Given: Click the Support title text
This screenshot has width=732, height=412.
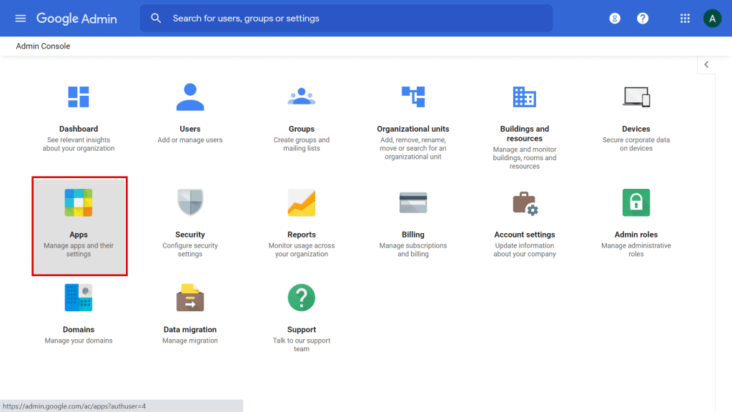Looking at the screenshot, I should click(x=302, y=330).
